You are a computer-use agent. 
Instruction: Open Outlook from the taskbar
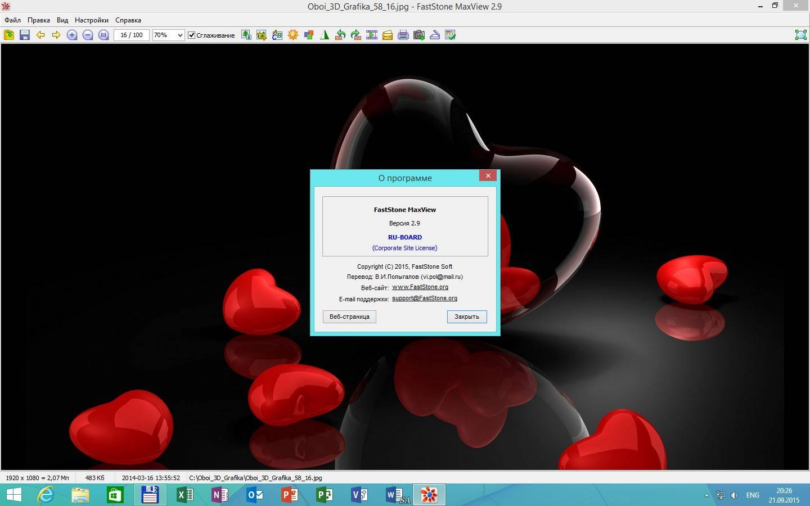click(x=255, y=495)
